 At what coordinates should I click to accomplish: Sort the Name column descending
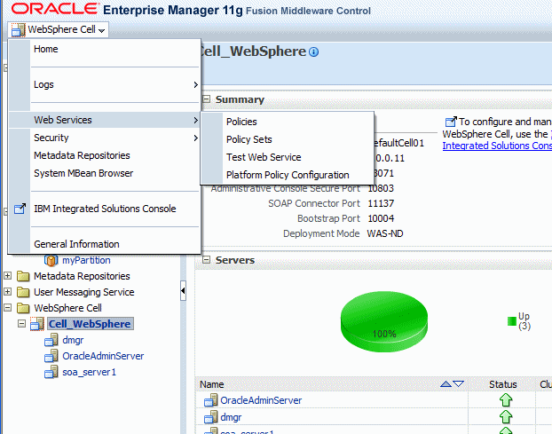(458, 384)
